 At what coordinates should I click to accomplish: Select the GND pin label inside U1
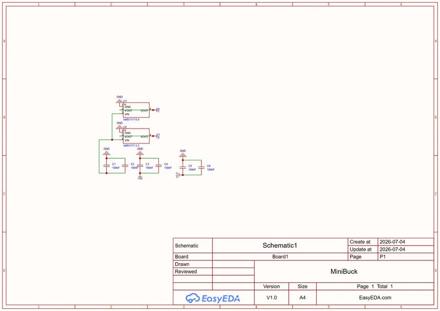(128, 107)
